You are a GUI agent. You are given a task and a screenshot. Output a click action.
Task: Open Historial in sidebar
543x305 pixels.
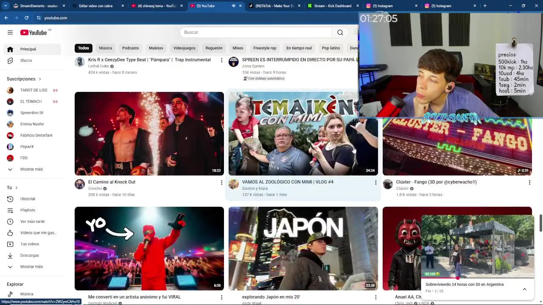[32, 199]
